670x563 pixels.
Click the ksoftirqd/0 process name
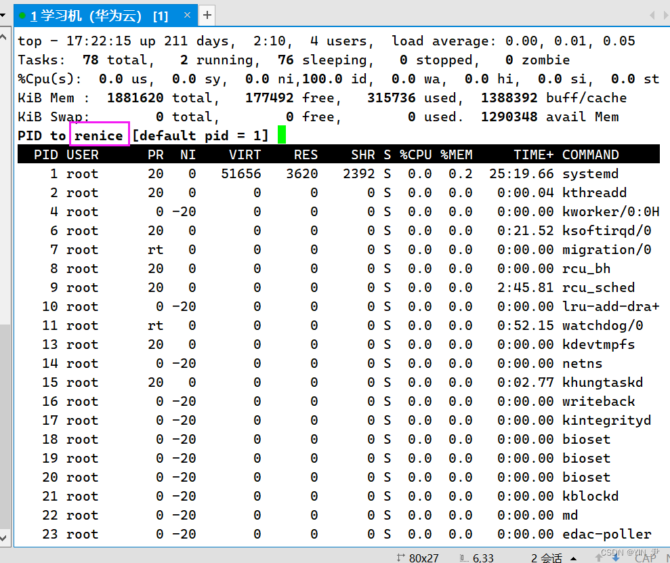coord(607,230)
